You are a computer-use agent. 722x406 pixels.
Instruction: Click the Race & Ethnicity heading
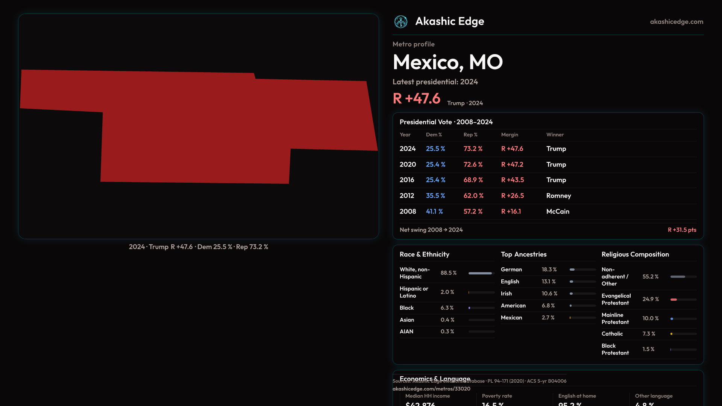[x=424, y=255]
